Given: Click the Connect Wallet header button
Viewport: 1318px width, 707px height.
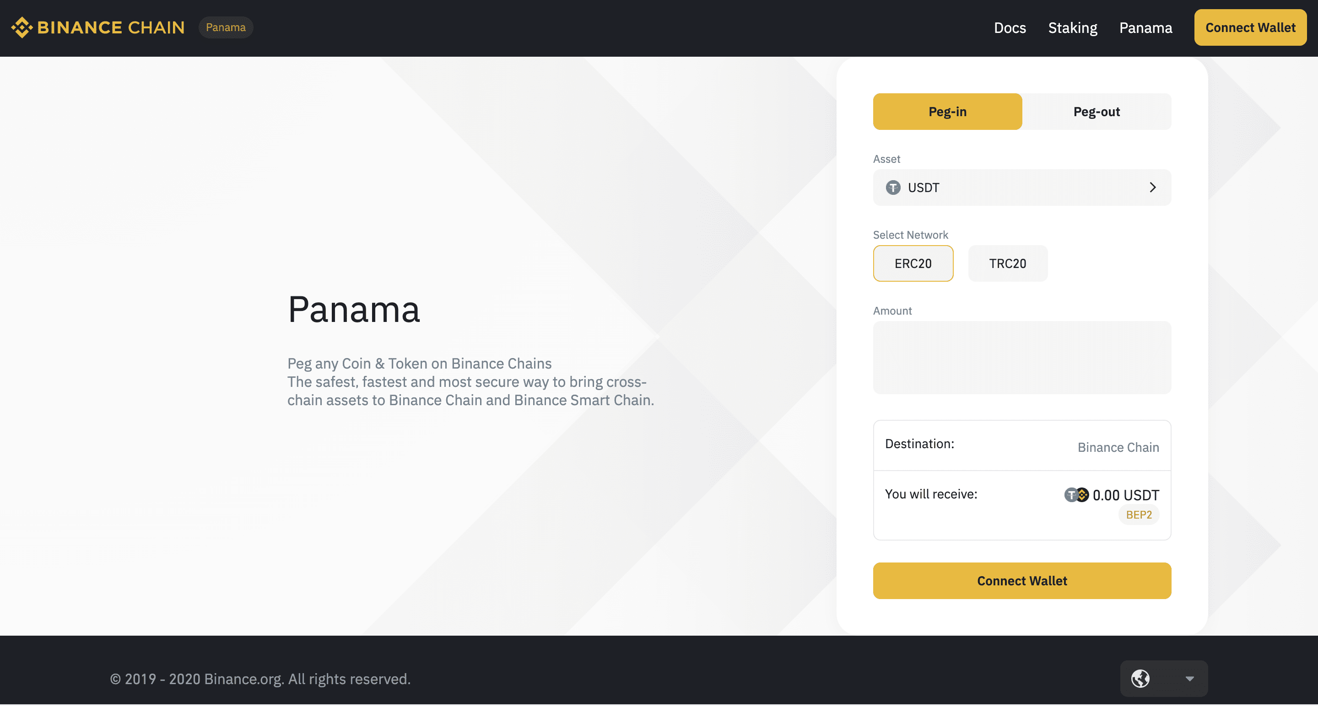Looking at the screenshot, I should 1250,27.
